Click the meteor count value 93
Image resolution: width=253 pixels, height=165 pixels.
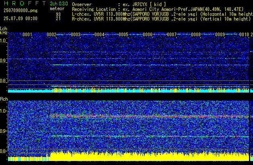tap(58, 14)
